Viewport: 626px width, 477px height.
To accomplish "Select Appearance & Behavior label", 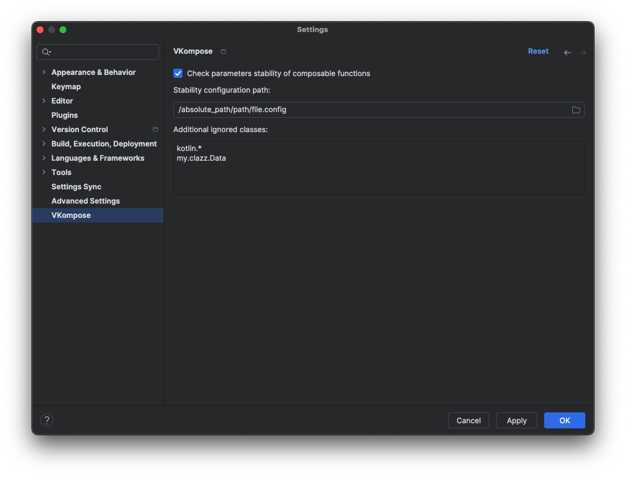I will 93,72.
